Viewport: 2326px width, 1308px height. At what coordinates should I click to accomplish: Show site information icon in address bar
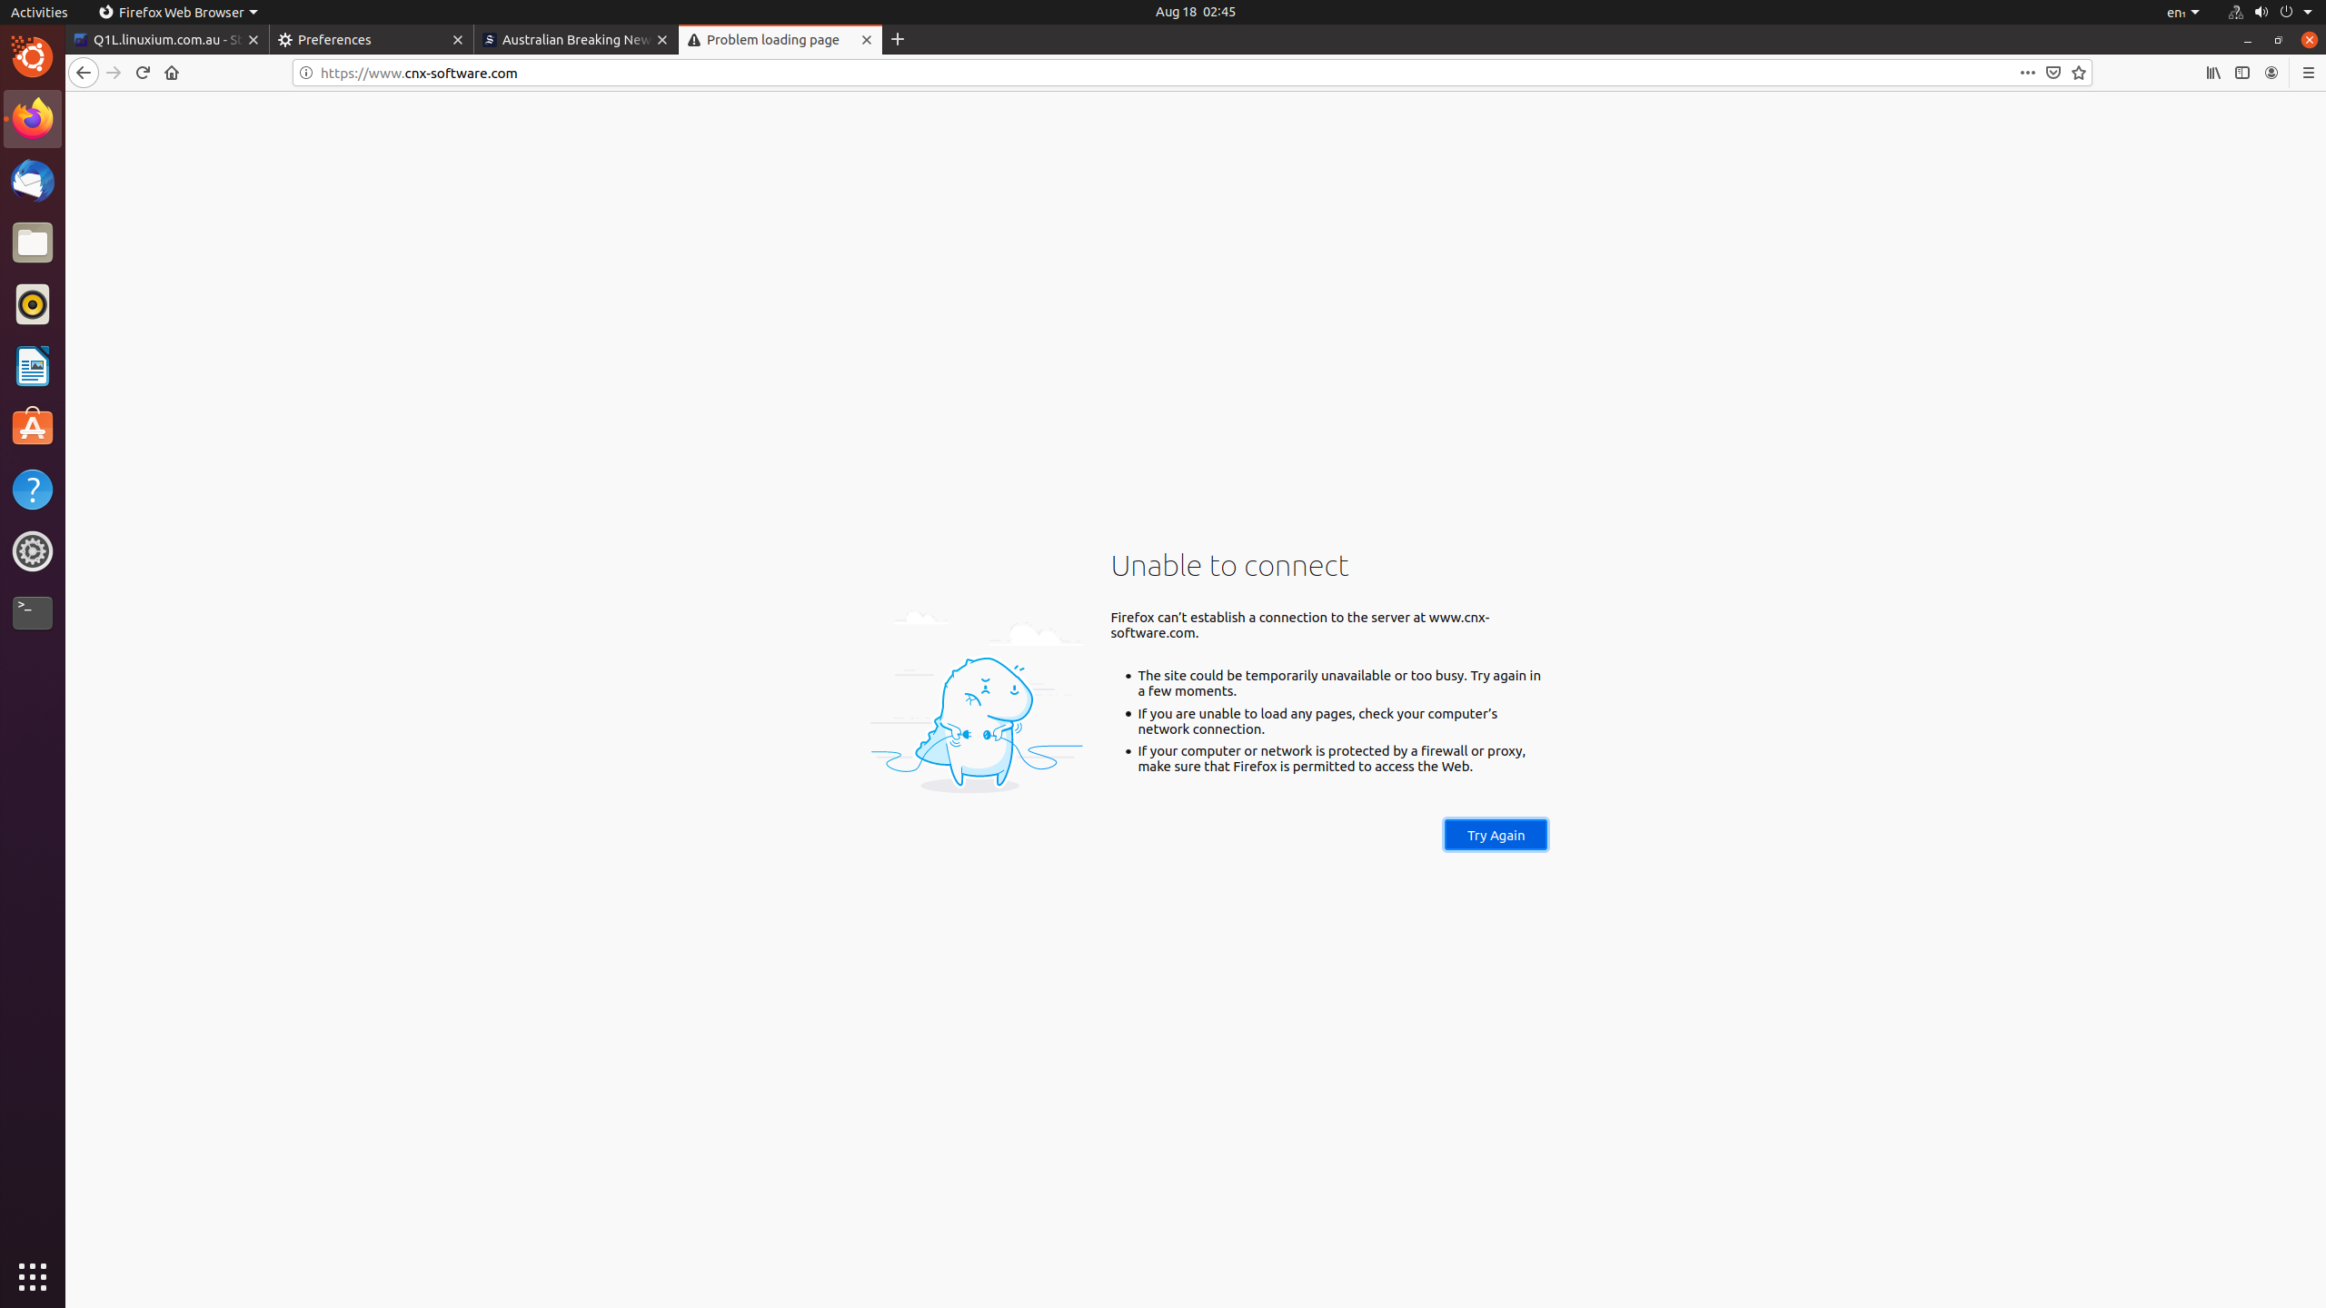306,73
